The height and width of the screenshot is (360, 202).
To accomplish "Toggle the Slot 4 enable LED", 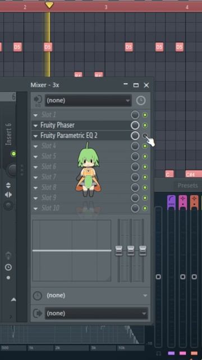I will [145, 146].
